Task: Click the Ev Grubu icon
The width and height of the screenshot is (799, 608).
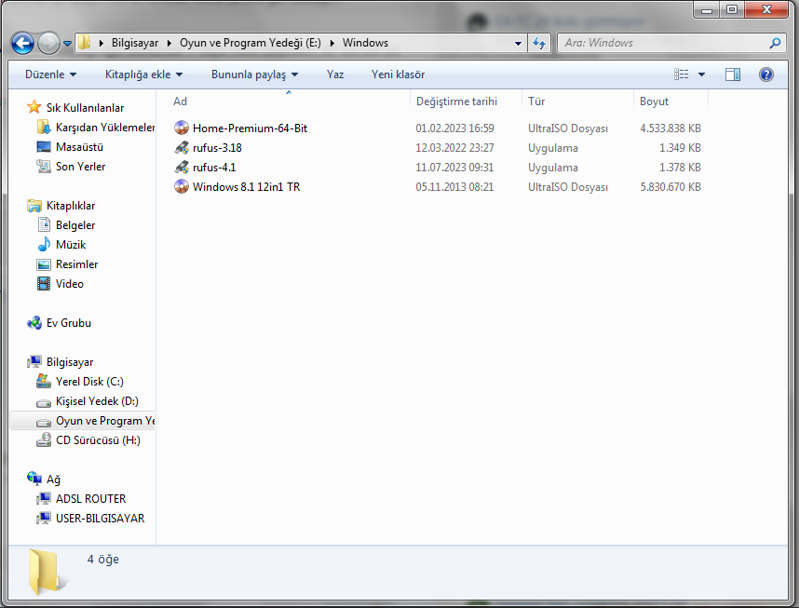Action: click(34, 322)
